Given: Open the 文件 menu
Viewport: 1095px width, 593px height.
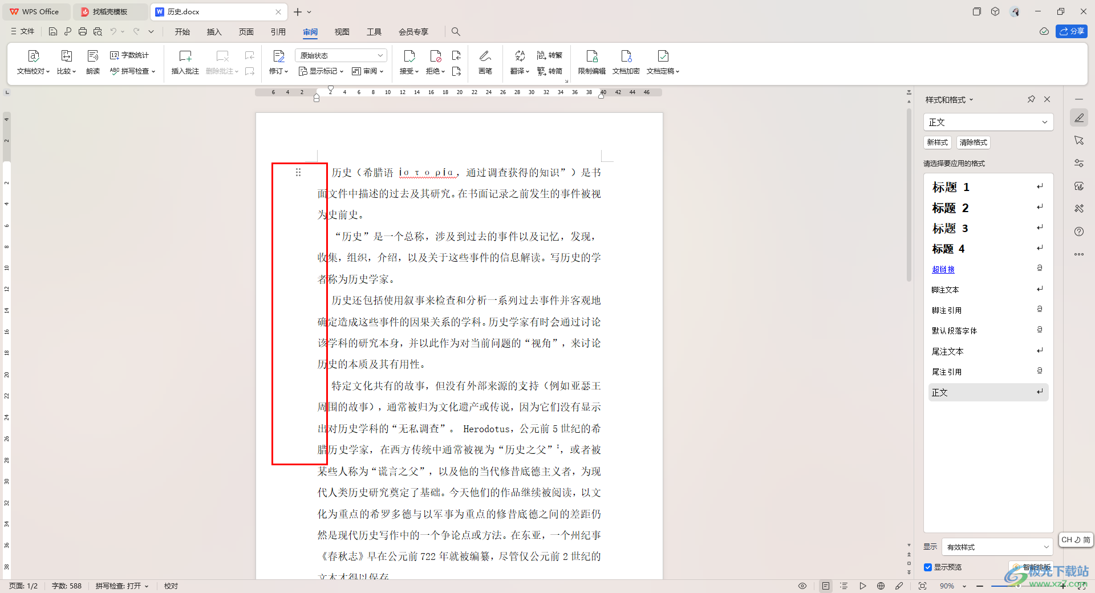Looking at the screenshot, I should (x=23, y=31).
